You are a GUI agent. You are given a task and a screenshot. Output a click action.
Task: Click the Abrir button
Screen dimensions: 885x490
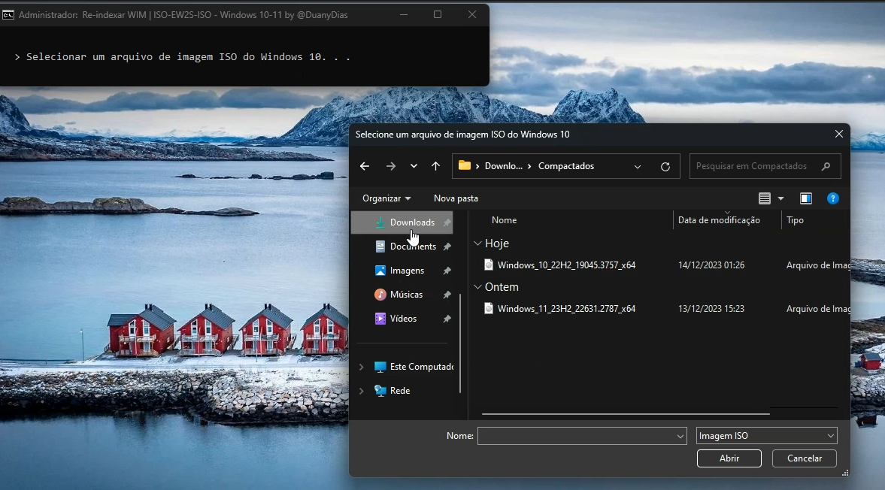[729, 458]
